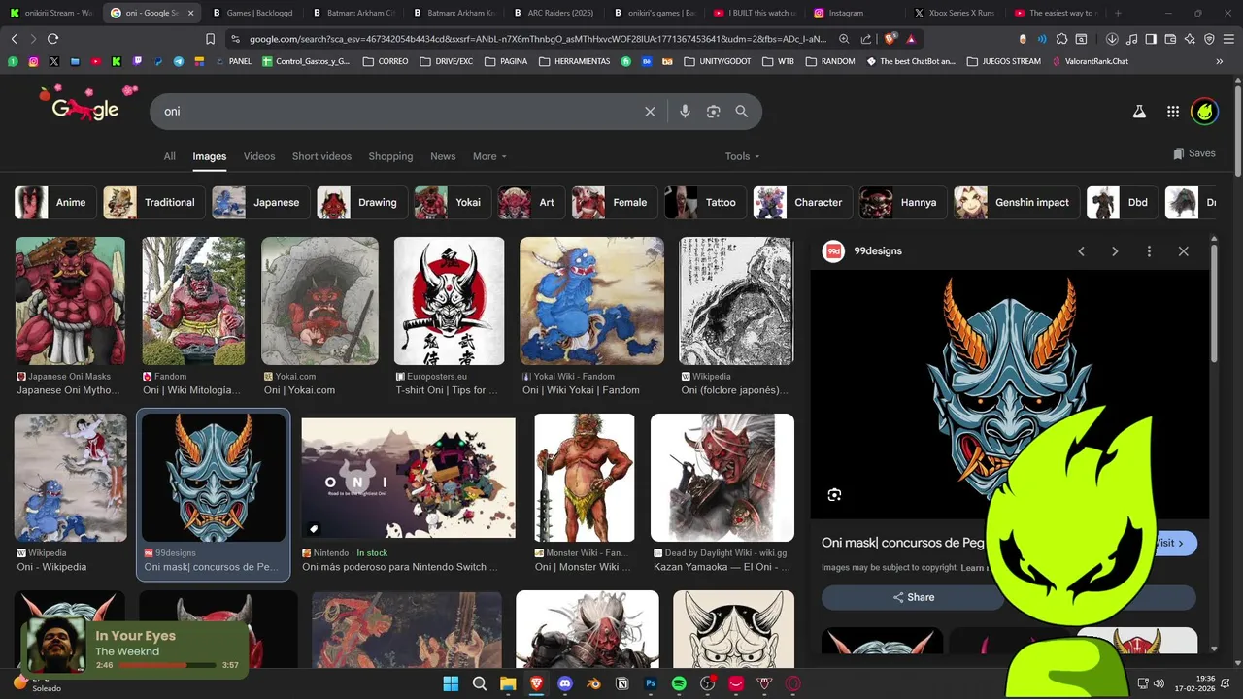The height and width of the screenshot is (699, 1243).
Task: Switch to the Shopping results tab
Action: point(390,156)
